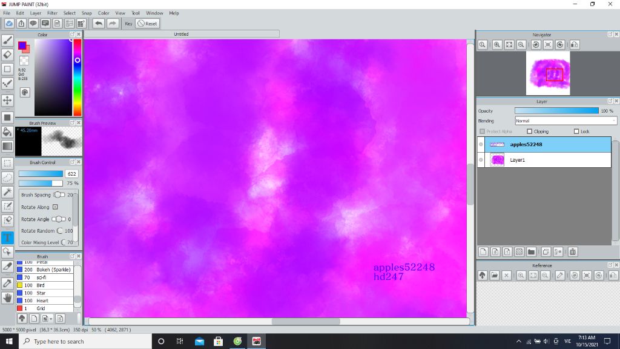
Task: Click the hue slider strip
Action: coord(77,77)
